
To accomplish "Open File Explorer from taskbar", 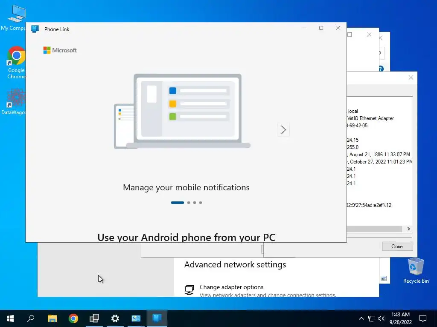I will 52,318.
